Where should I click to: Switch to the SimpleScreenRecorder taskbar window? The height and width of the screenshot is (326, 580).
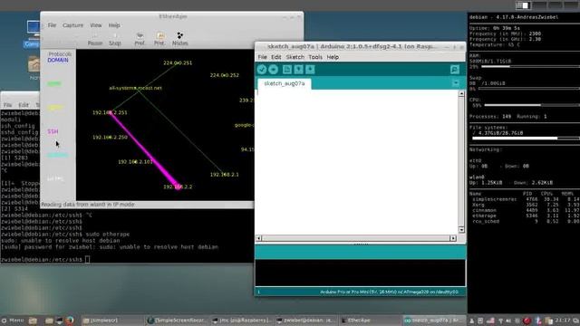177,321
